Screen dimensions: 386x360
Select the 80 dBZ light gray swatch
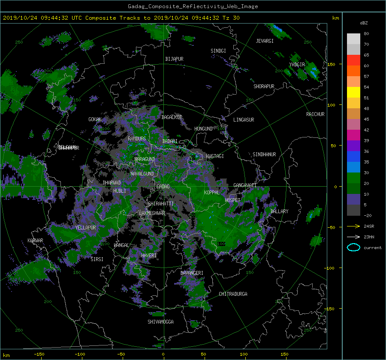tap(353, 39)
